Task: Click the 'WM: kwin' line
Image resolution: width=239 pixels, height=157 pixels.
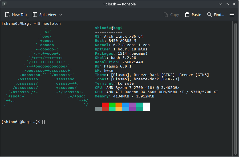Action: 104,70
